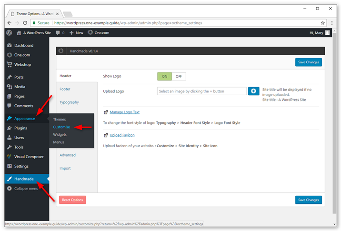Click the bottom Save Changes button
Image resolution: width=341 pixels, height=231 pixels.
309,200
